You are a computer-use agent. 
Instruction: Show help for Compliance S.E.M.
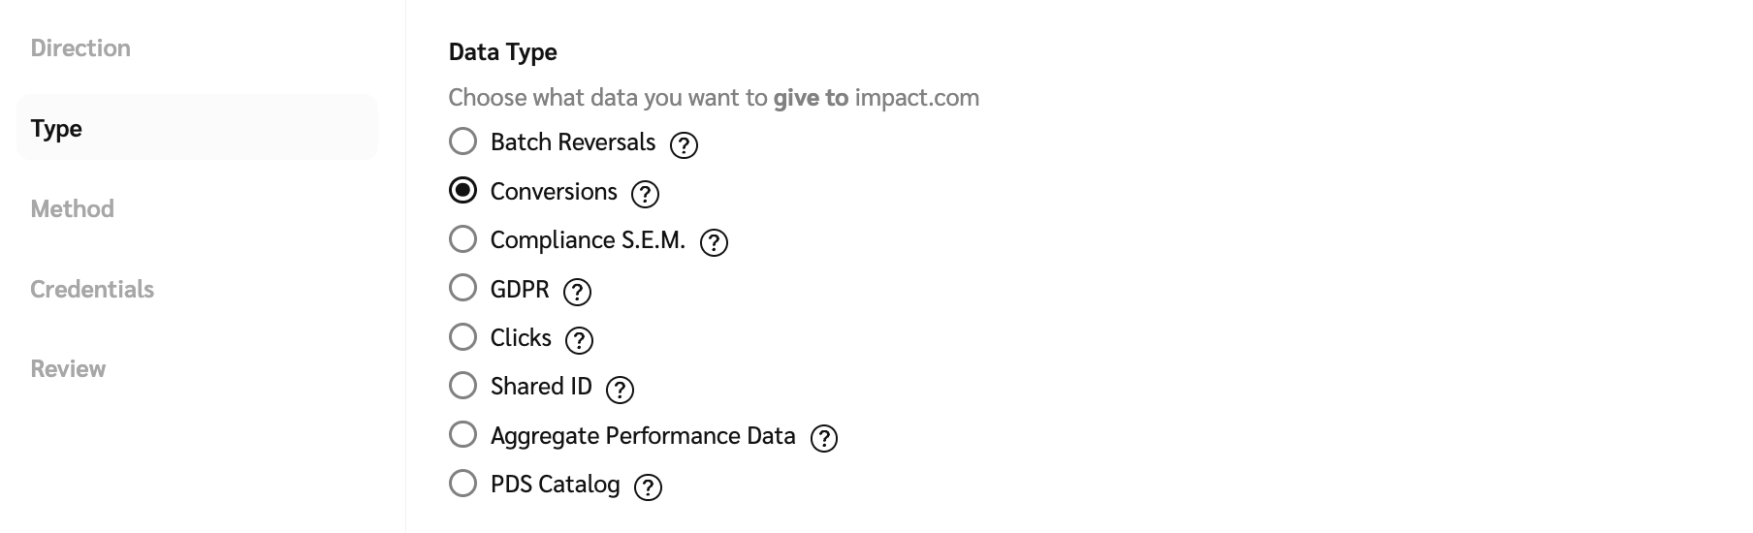[x=714, y=243]
